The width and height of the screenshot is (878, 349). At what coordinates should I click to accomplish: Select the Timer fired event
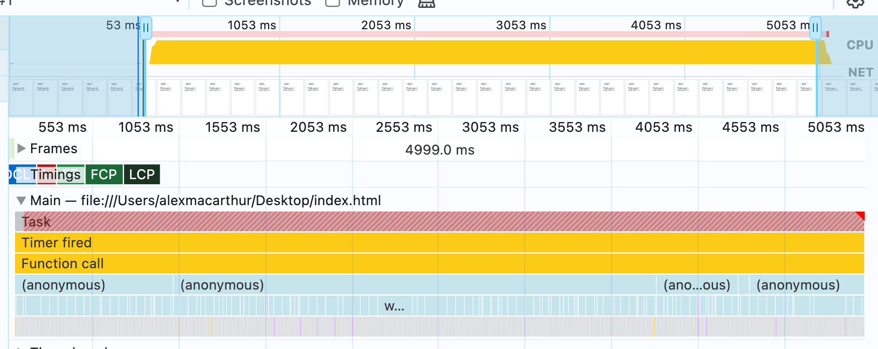[439, 243]
